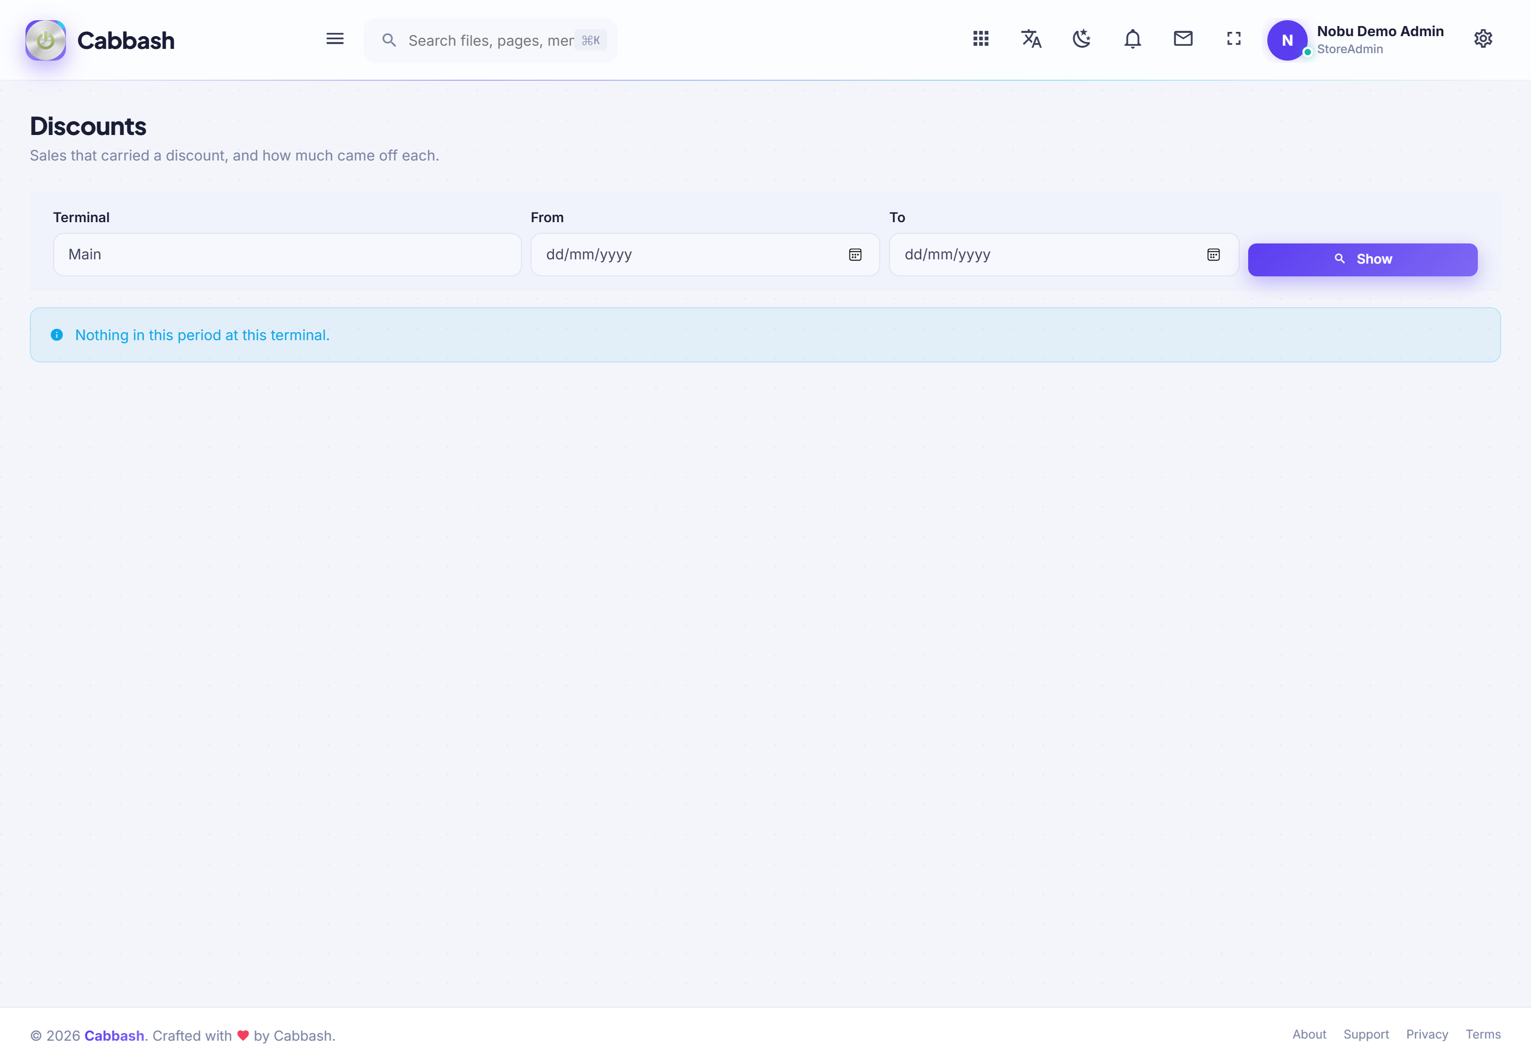Open the Privacy footer link

(x=1427, y=1034)
